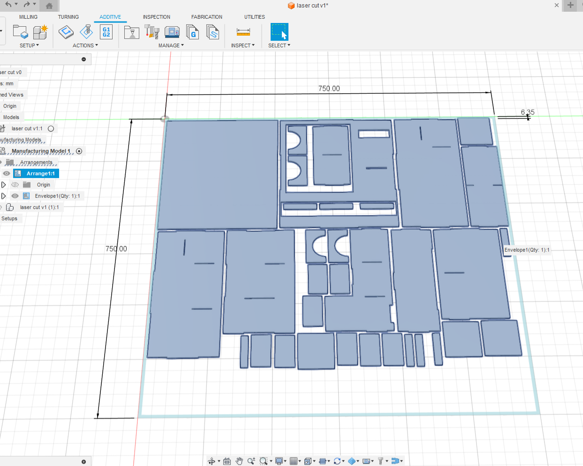583x466 pixels.
Task: Click the Generate toolpath icon in Actions
Action: (x=66, y=32)
